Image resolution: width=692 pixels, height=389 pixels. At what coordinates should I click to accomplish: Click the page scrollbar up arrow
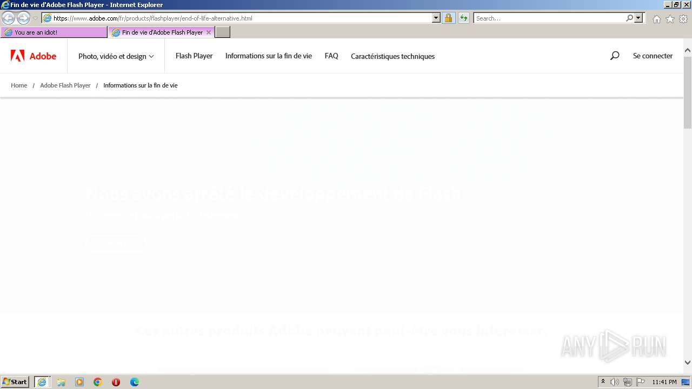click(x=688, y=51)
